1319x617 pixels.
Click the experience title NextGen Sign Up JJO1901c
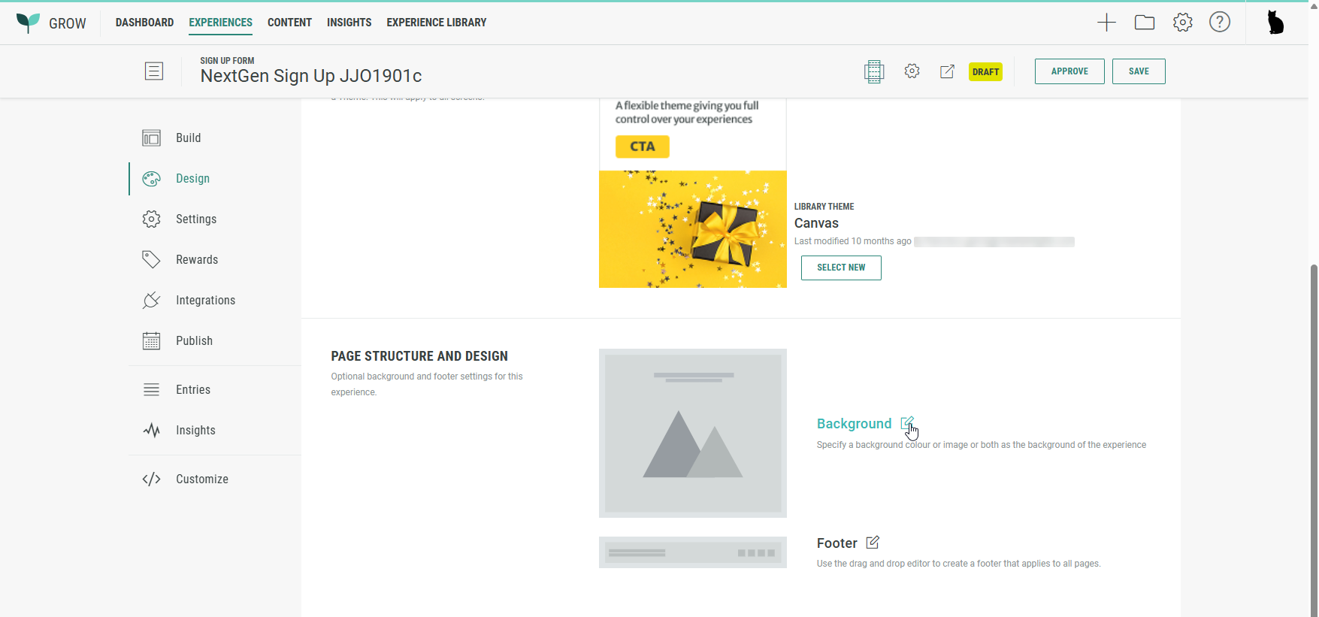(x=311, y=76)
